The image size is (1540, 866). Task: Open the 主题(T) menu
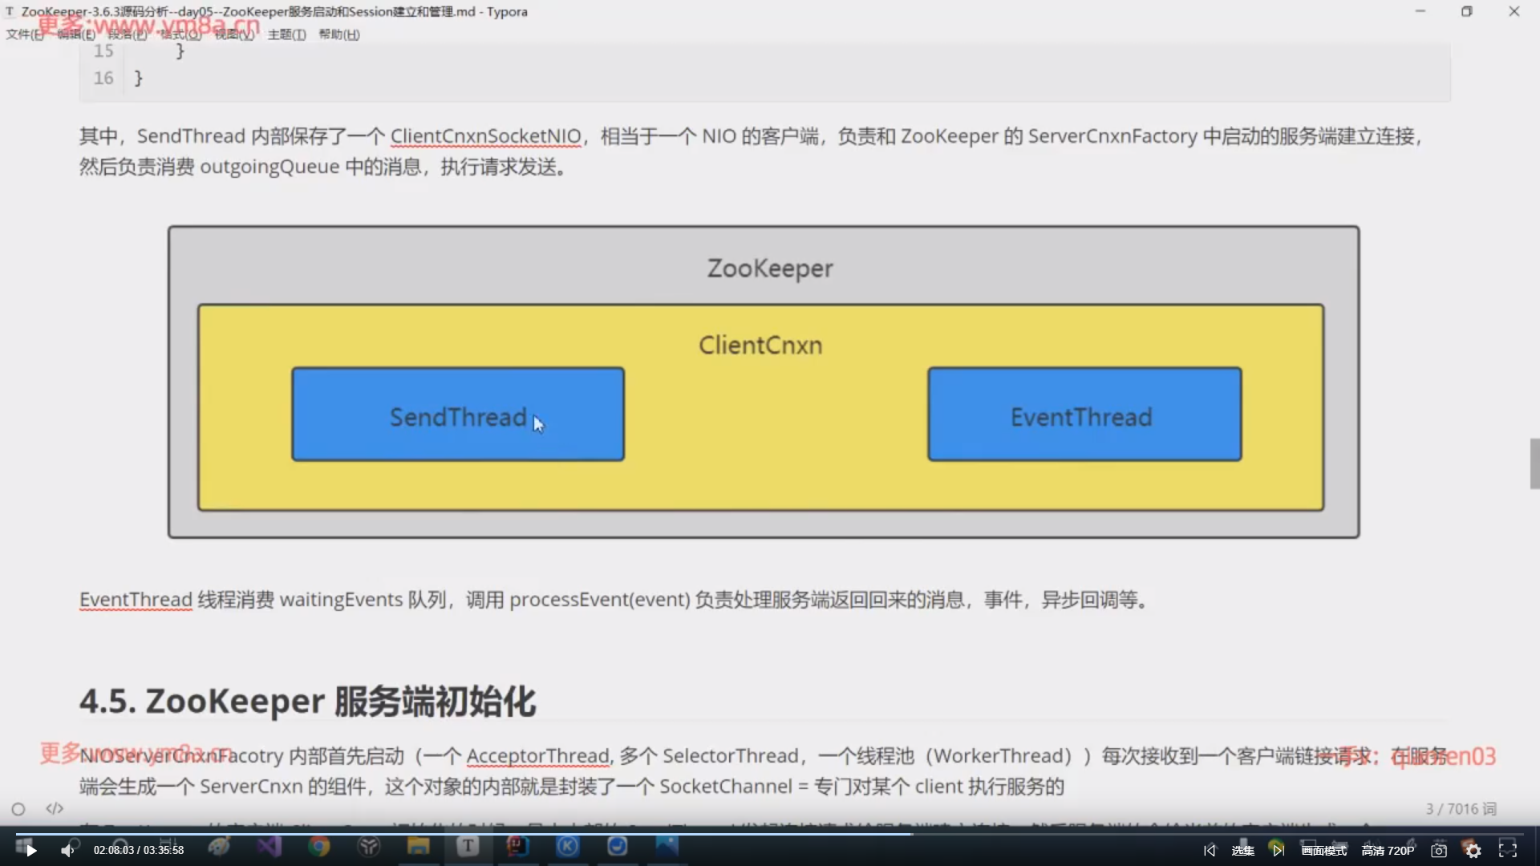click(x=286, y=34)
